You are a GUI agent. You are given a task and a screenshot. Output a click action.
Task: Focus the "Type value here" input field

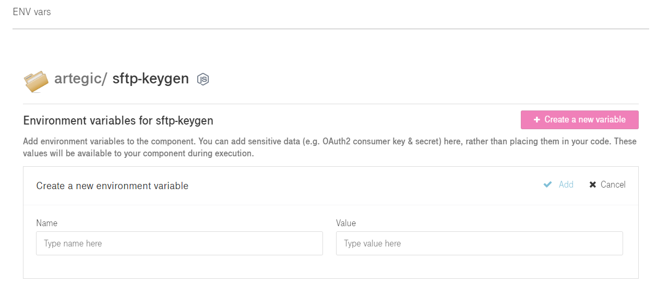(x=479, y=243)
